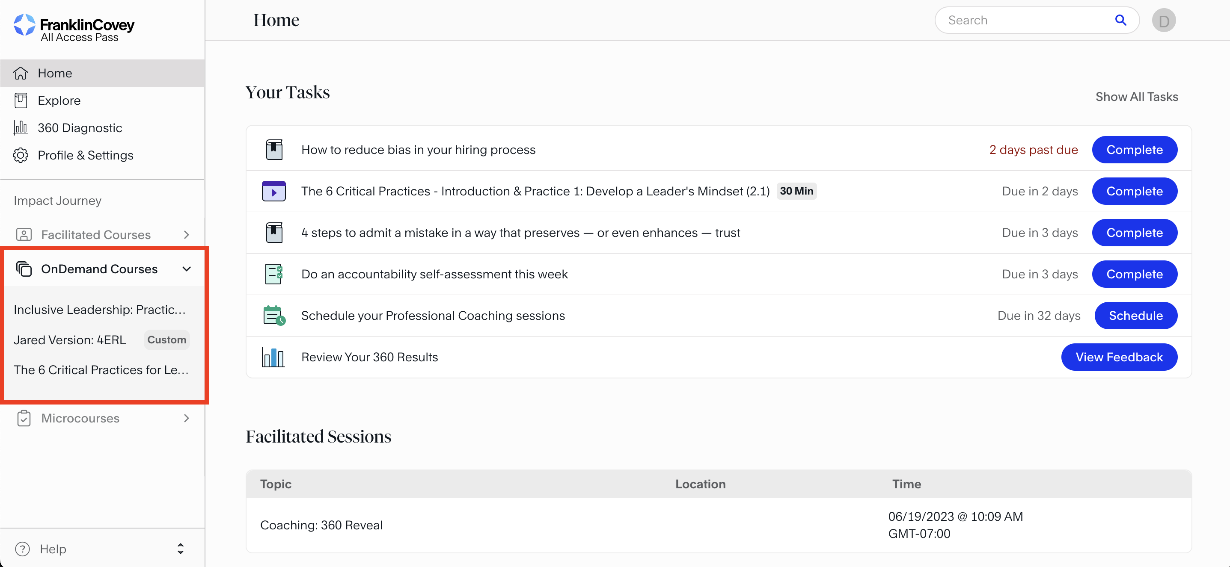1230x567 pixels.
Task: Open the user avatar D profile icon
Action: coord(1163,21)
